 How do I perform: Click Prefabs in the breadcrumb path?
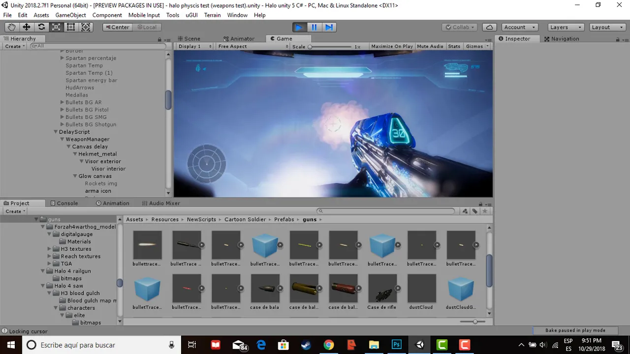[284, 219]
